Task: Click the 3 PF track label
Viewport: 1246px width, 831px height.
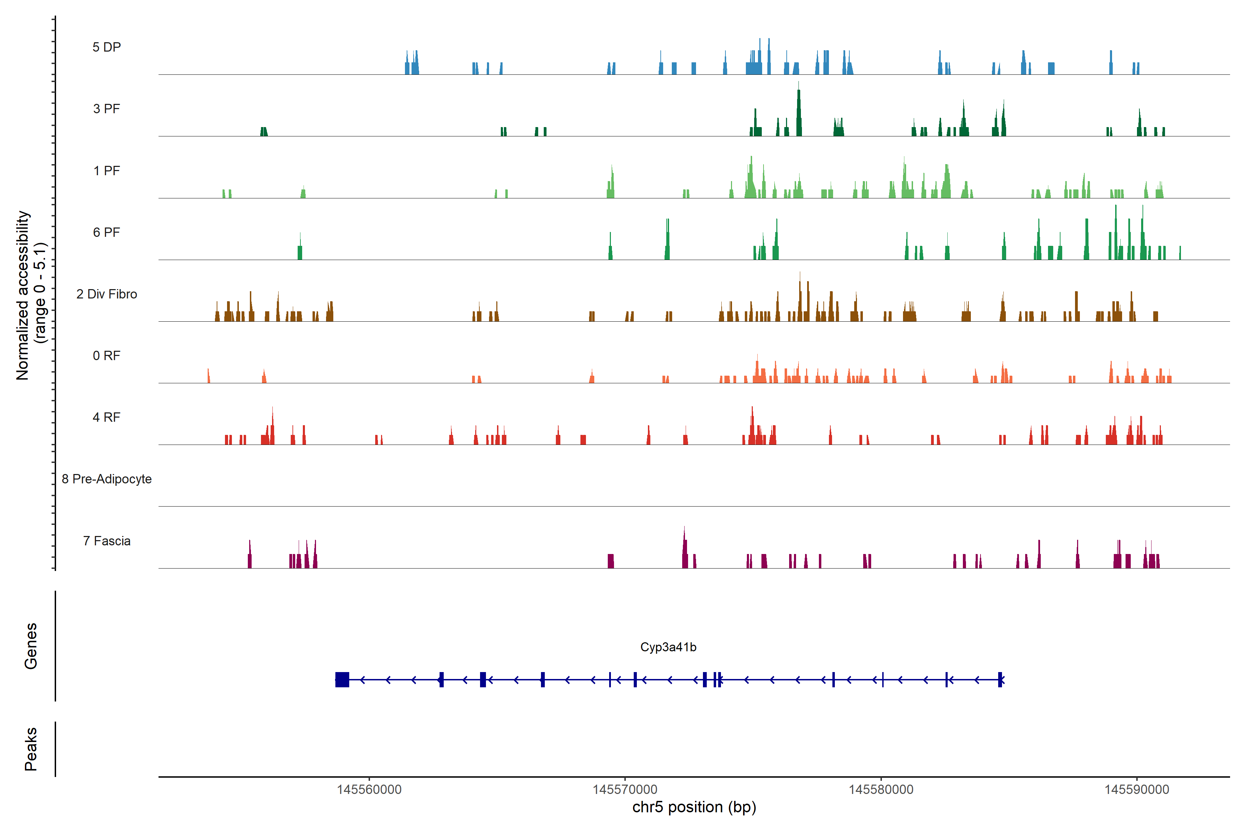Action: [x=107, y=109]
